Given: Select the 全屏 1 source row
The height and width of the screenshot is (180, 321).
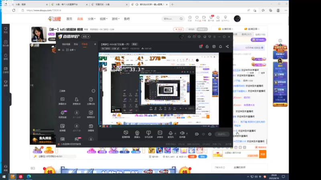Looking at the screenshot, I should click(x=77, y=50).
